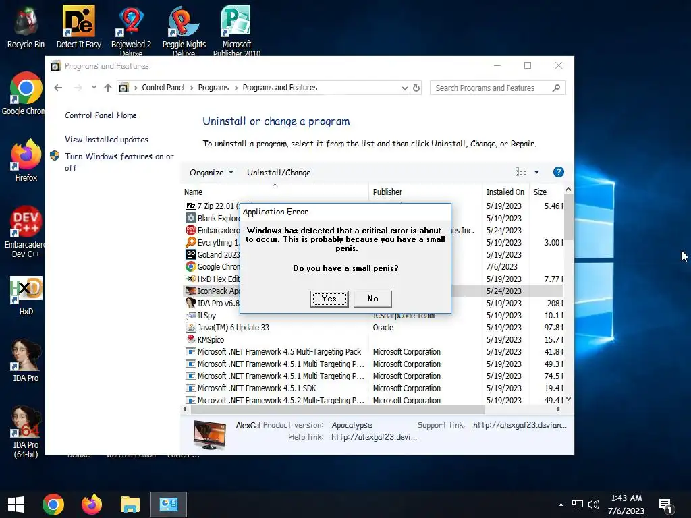691x518 pixels.
Task: Click the Windows Start button
Action: 16,505
